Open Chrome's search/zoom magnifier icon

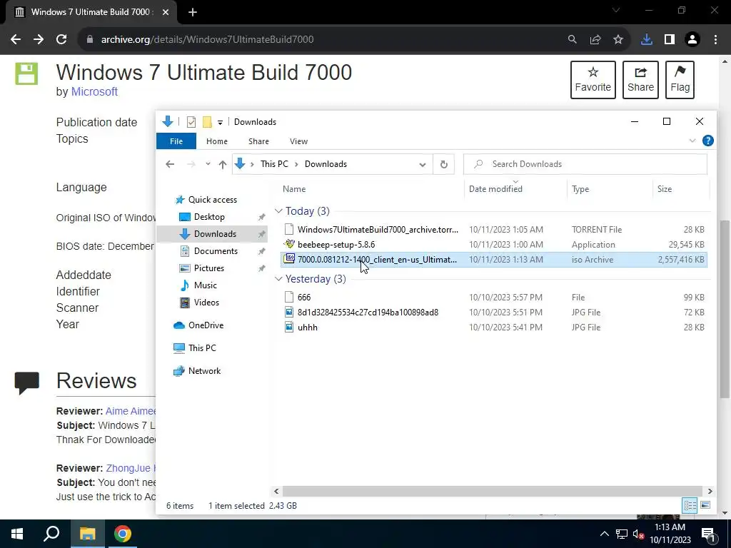573,40
